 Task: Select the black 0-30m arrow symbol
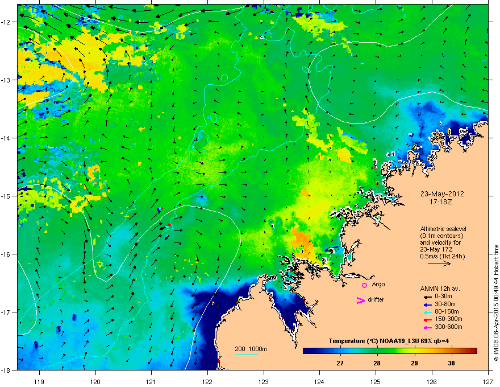pyautogui.click(x=427, y=297)
